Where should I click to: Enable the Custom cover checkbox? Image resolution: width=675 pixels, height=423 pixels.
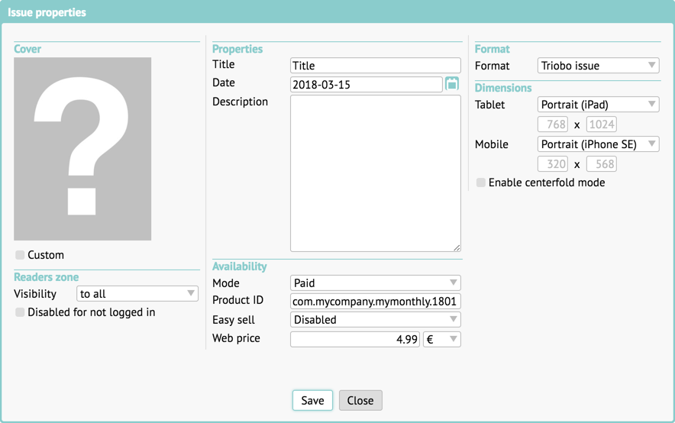pyautogui.click(x=20, y=255)
